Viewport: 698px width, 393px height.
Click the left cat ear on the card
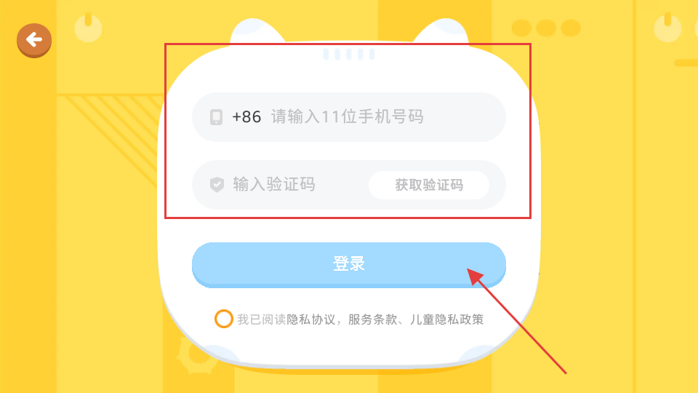click(x=257, y=31)
